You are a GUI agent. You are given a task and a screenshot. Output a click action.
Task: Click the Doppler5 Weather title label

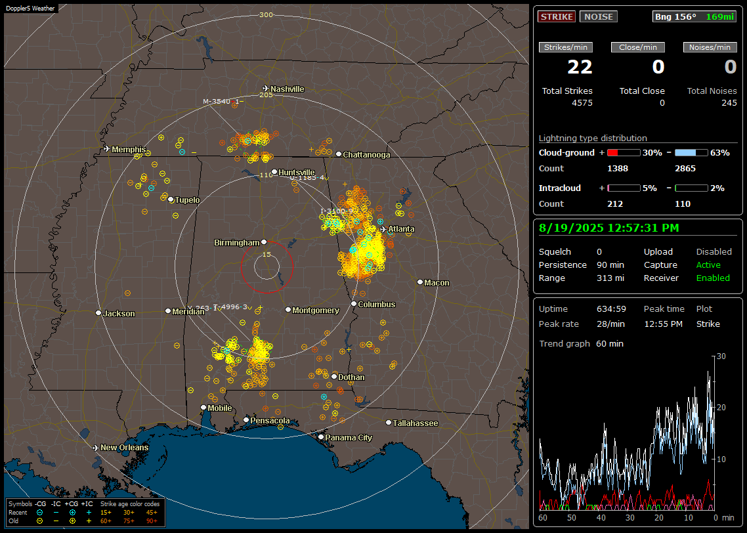click(30, 8)
